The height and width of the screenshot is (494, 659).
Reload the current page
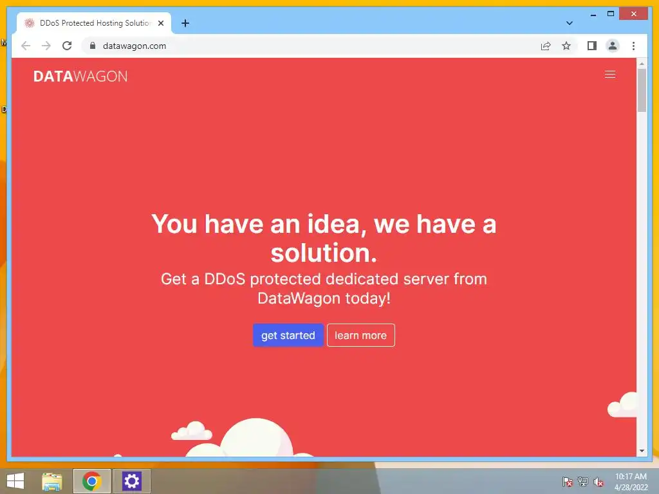click(67, 46)
